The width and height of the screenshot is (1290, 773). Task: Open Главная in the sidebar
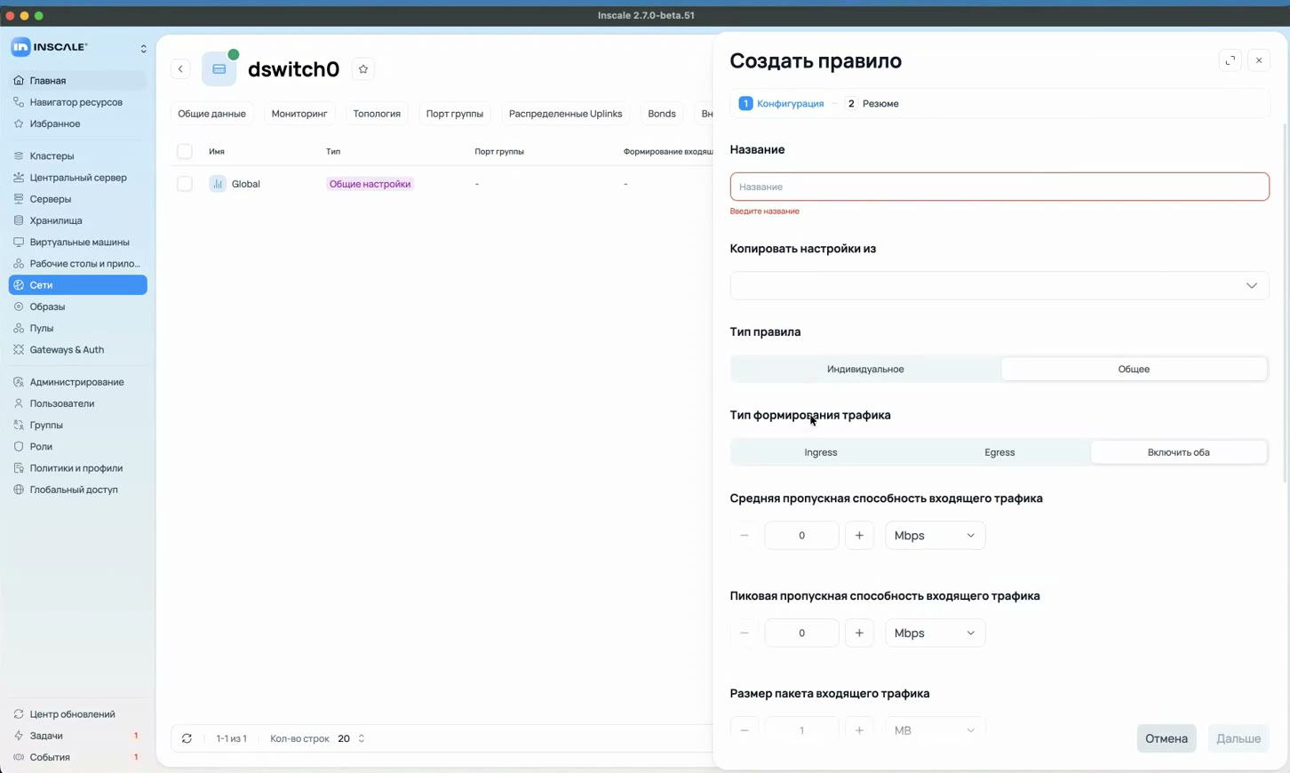point(78,81)
